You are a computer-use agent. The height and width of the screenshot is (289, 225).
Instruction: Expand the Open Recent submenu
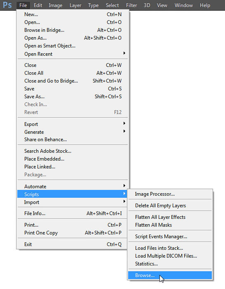click(73, 54)
